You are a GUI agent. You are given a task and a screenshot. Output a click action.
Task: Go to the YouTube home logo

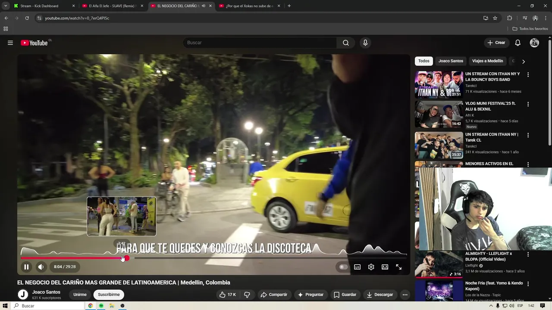click(x=34, y=43)
